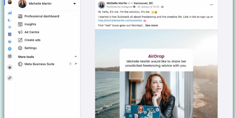This screenshot has width=236, height=118.
Task: Open the profile switcher dropdown arrow
Action: [x=75, y=4]
